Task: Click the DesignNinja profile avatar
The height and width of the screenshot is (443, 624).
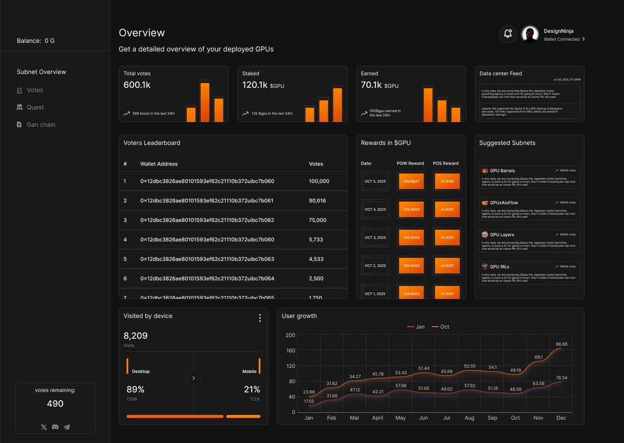Action: [x=530, y=34]
